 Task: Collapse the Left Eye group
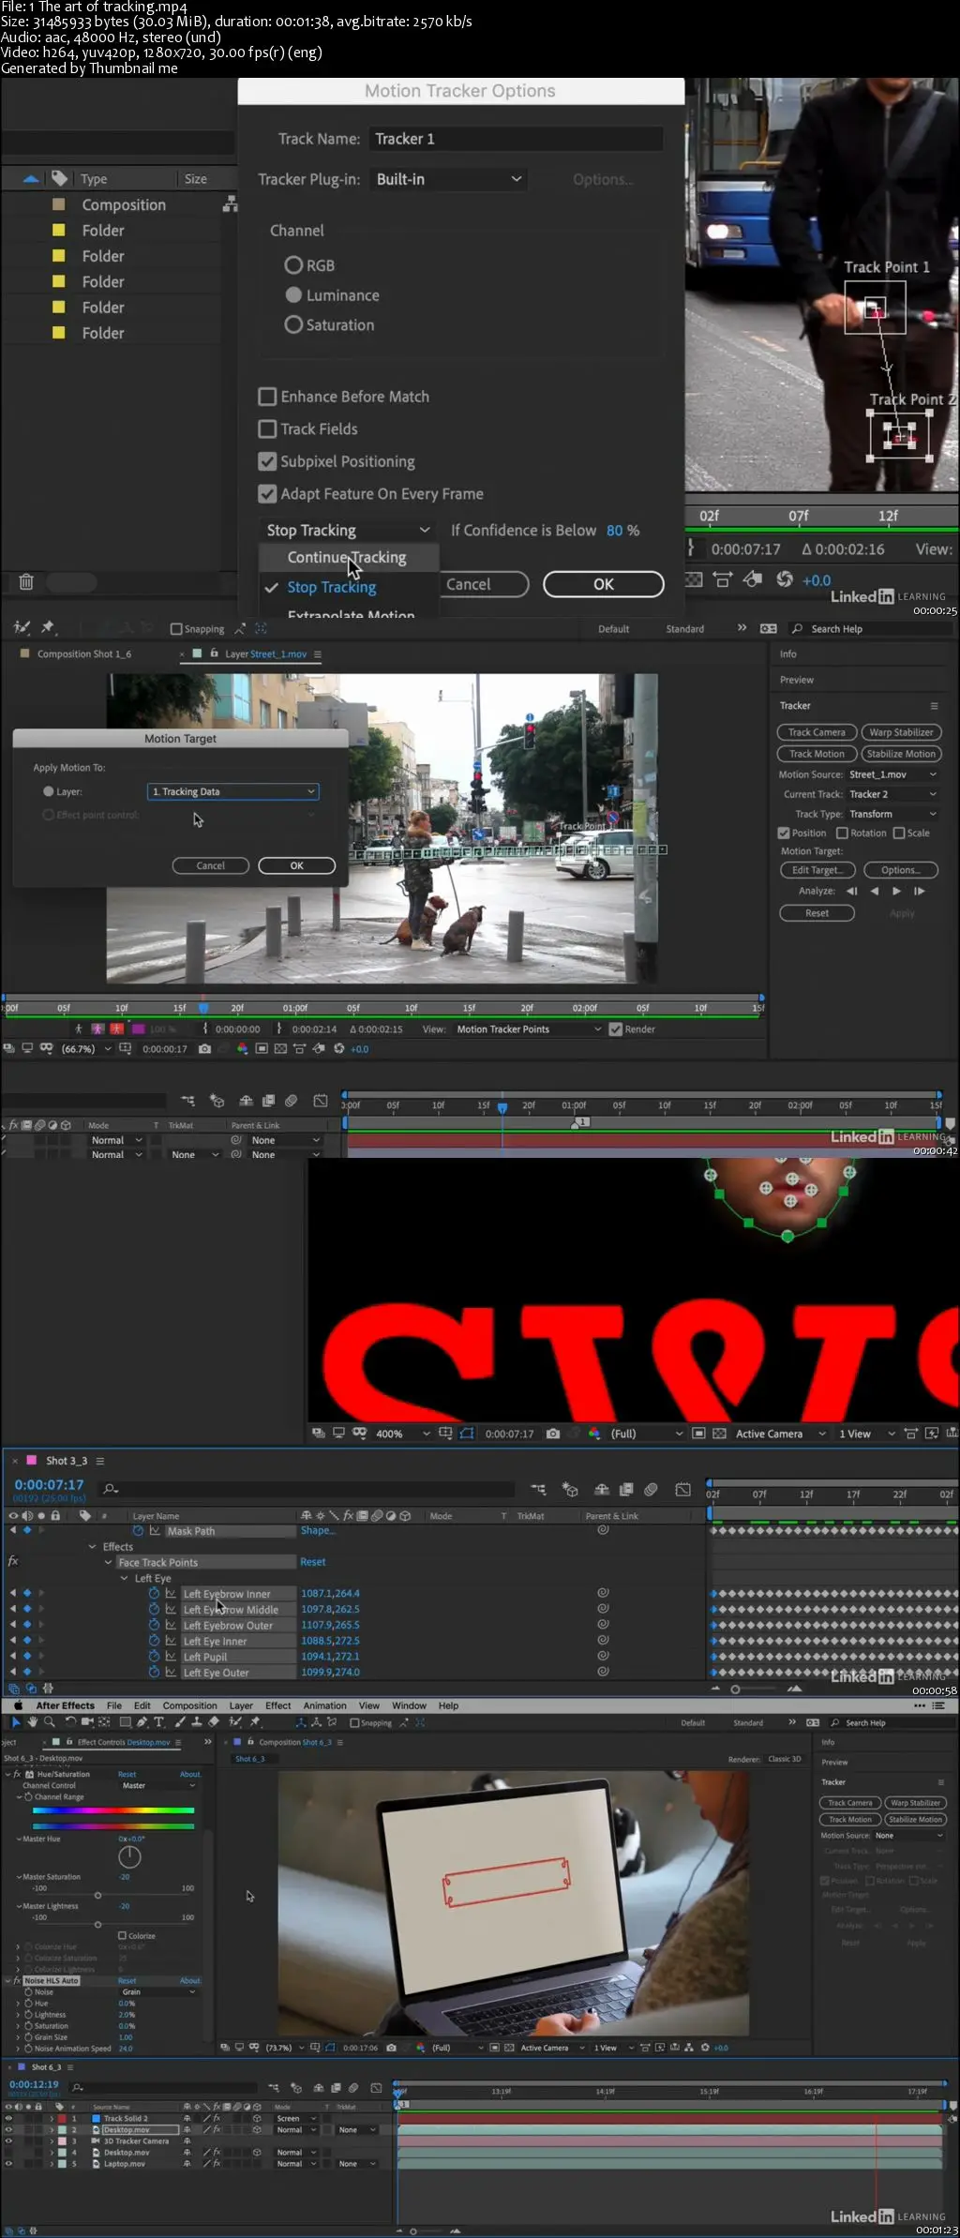tap(125, 1578)
